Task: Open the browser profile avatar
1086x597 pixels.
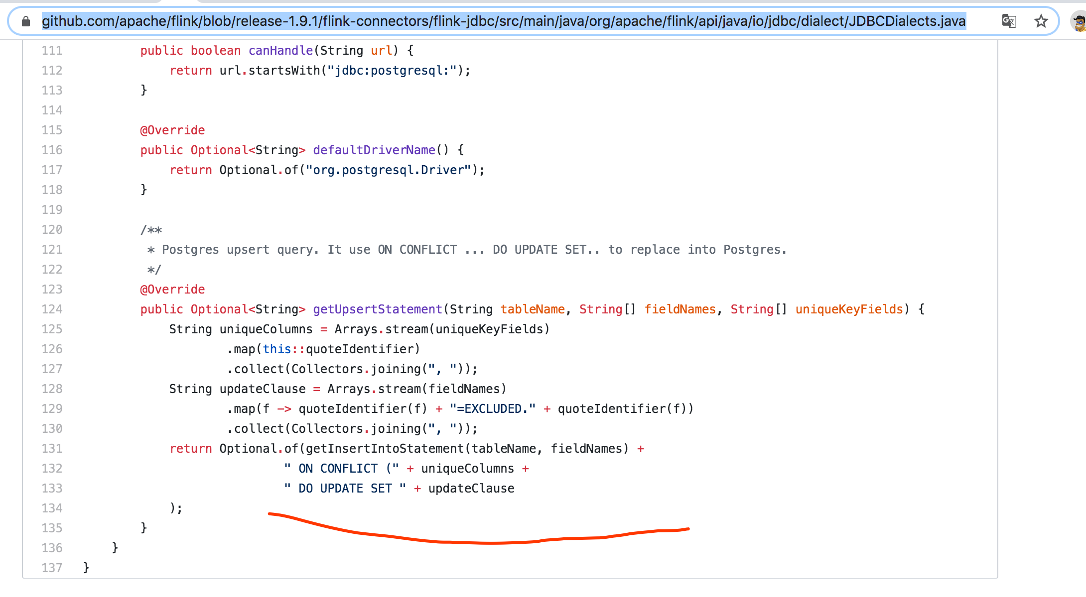Action: pos(1079,22)
